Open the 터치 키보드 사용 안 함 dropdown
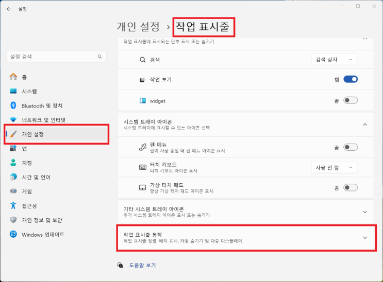 [x=335, y=168]
